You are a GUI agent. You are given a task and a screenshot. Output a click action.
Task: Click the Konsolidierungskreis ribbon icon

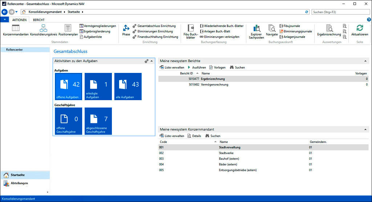(44, 28)
